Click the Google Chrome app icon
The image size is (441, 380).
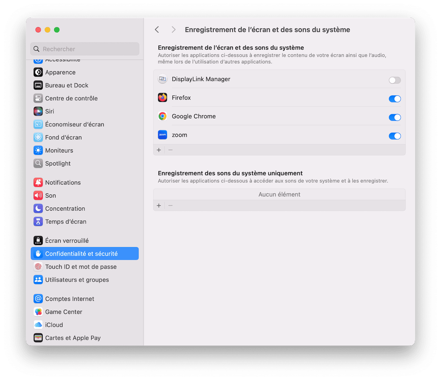pos(162,116)
